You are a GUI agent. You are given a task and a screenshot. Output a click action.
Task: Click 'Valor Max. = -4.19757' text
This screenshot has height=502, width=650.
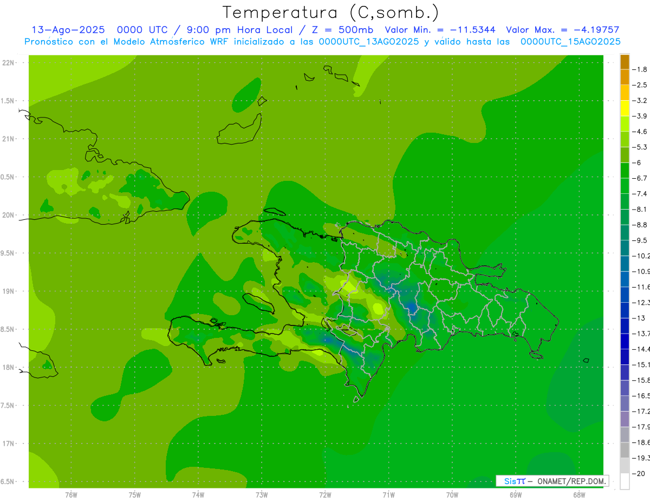(562, 30)
